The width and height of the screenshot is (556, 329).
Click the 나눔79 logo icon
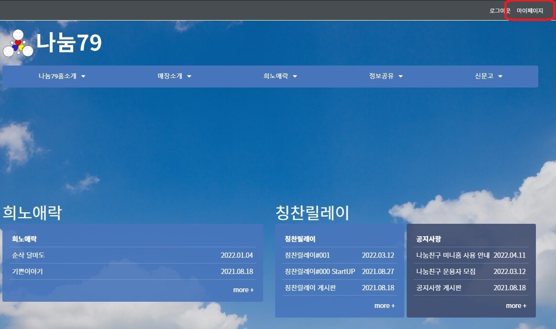(18, 44)
